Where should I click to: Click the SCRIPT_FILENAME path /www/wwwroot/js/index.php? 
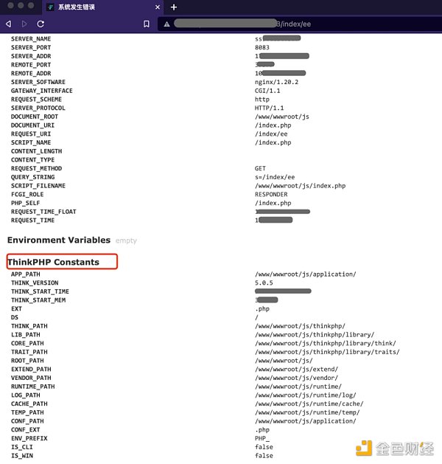[x=300, y=186]
